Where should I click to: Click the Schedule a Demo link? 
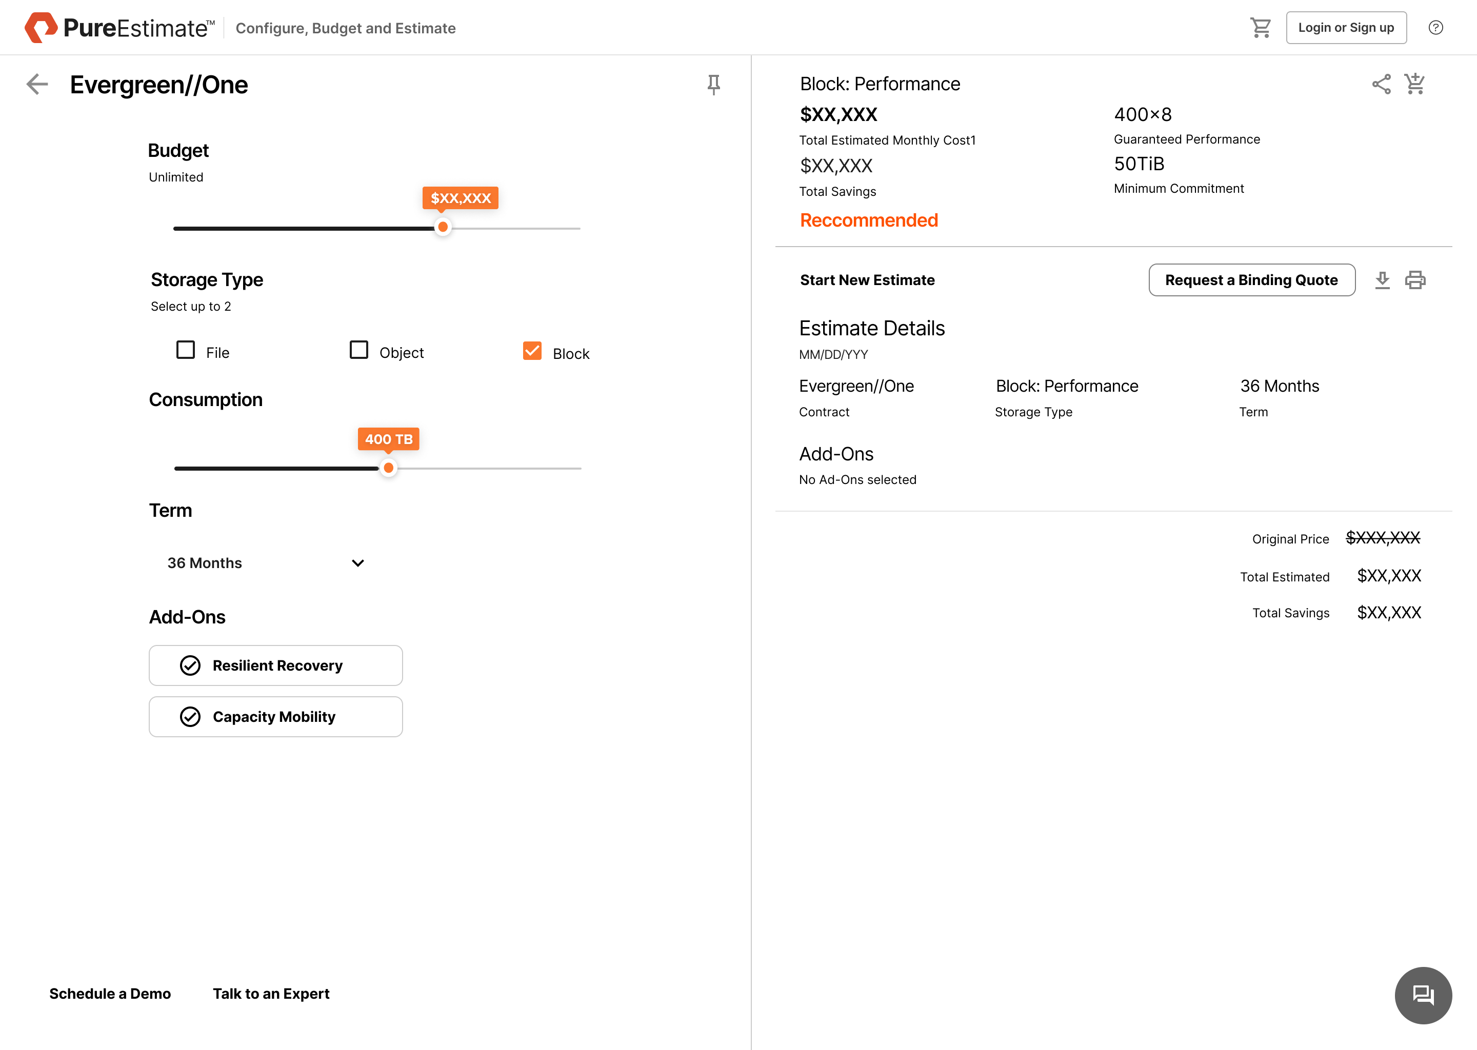110,993
